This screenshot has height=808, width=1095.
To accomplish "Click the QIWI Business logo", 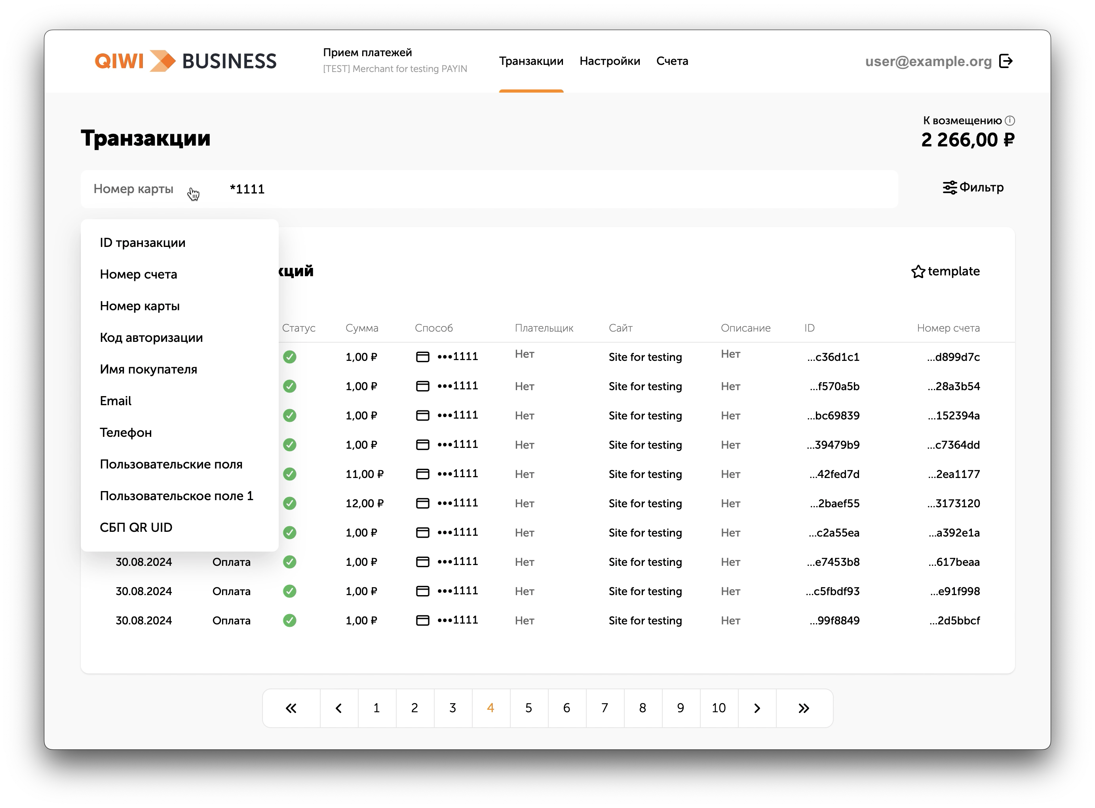I will click(185, 61).
